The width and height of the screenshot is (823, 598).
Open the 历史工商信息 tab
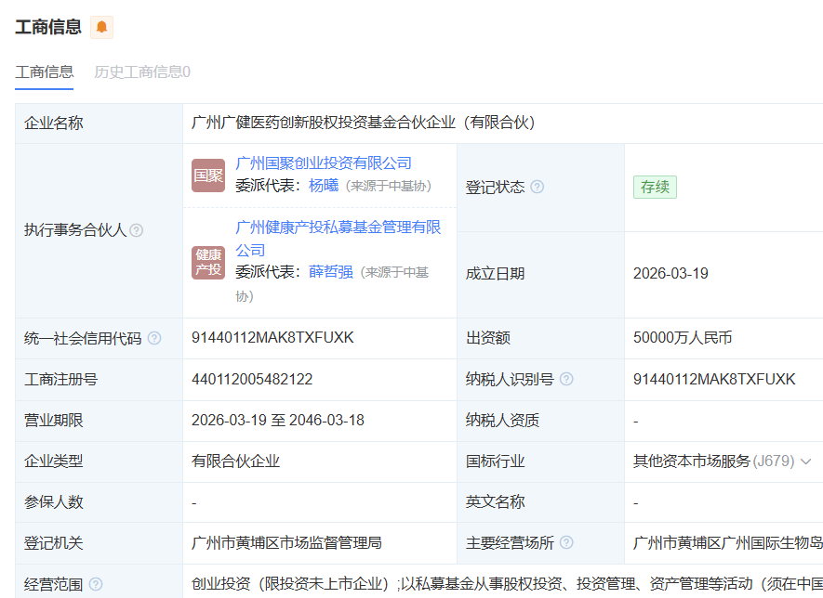[x=142, y=71]
